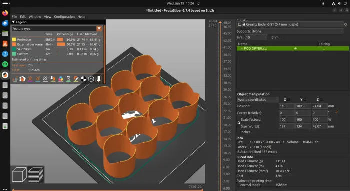350x191 pixels.
Task: Toggle the Brim checkbox
Action: pyautogui.click(x=282, y=37)
